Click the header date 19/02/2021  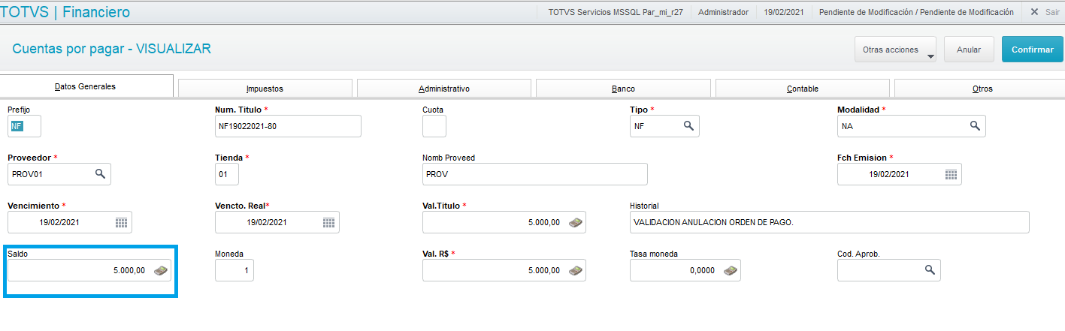click(784, 12)
